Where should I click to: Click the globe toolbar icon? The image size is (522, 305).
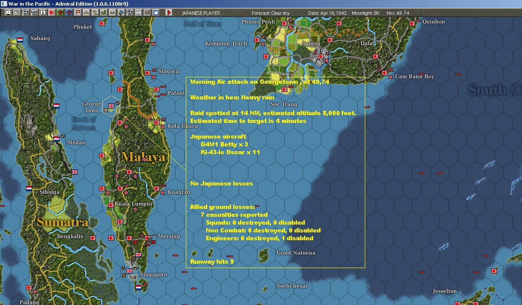pos(121,13)
